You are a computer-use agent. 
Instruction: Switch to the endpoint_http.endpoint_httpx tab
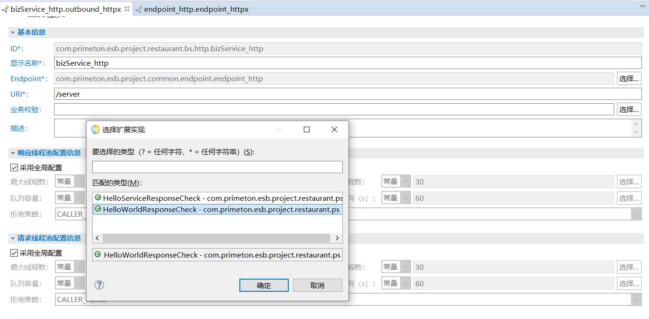pyautogui.click(x=196, y=9)
